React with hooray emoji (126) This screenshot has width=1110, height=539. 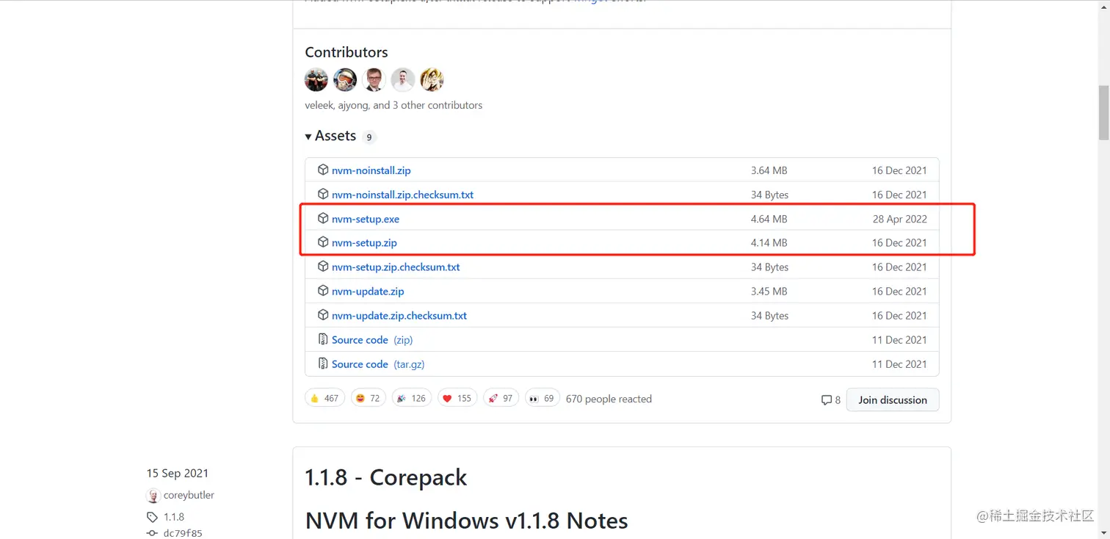coord(411,398)
